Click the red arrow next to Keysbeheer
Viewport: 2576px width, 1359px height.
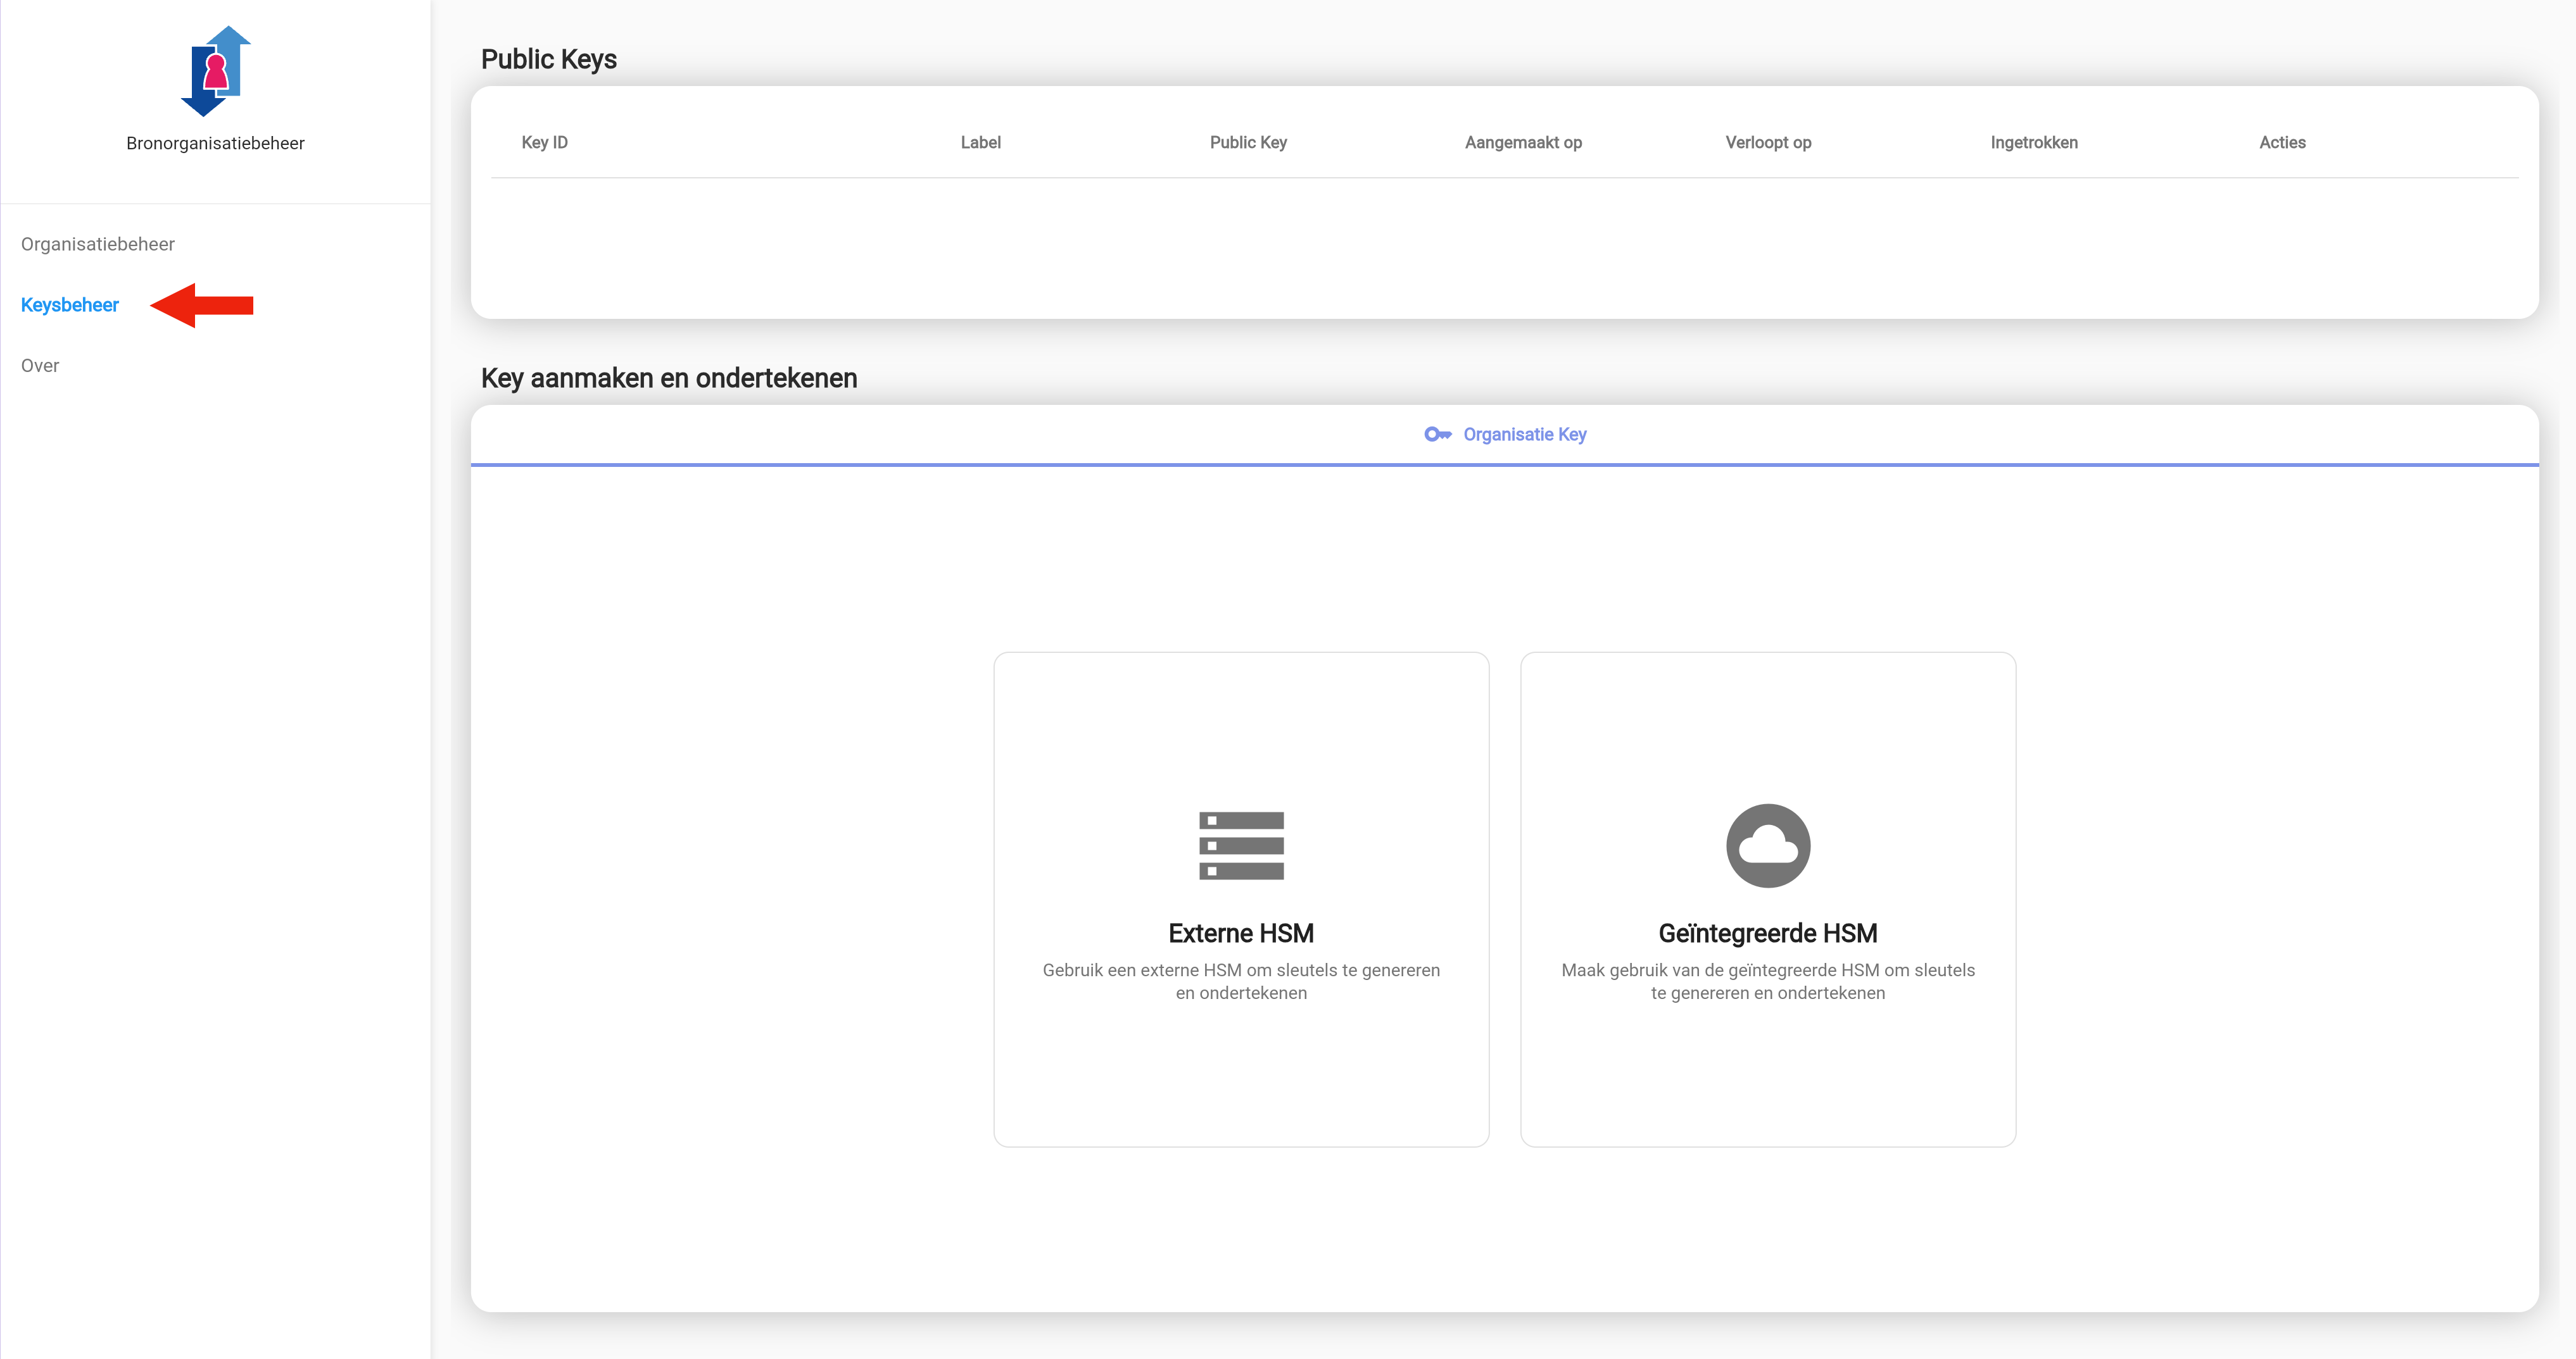pos(203,305)
